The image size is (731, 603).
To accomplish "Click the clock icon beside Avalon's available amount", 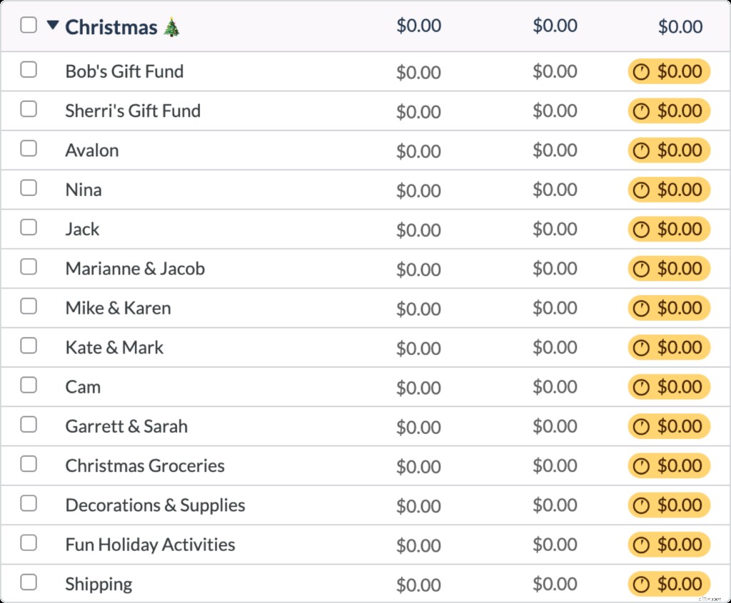I will [x=641, y=150].
